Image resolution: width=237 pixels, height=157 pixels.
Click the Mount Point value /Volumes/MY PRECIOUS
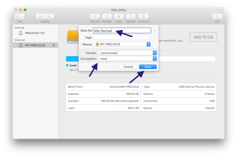coord(124,87)
